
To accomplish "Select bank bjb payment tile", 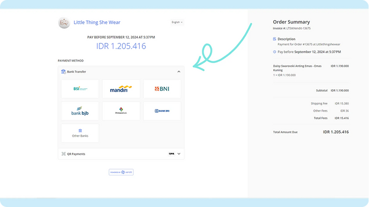I will coord(80,111).
